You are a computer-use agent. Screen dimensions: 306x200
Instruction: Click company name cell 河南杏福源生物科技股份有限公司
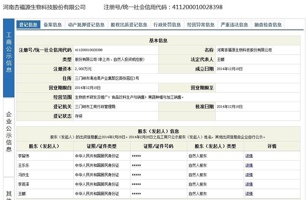pyautogui.click(x=244, y=50)
